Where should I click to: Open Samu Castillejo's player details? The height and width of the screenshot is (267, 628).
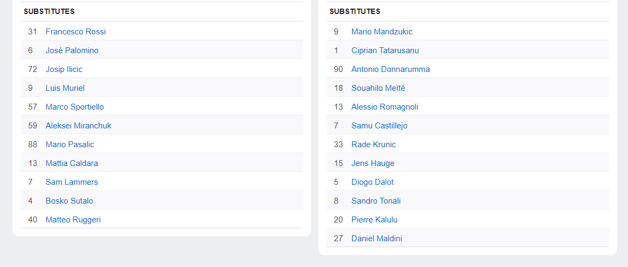(x=379, y=126)
